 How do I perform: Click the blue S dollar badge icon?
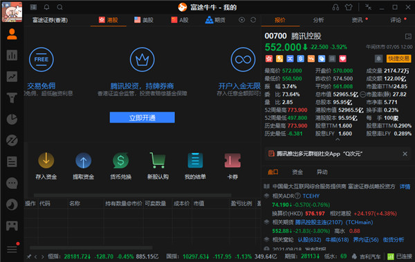(x=300, y=59)
